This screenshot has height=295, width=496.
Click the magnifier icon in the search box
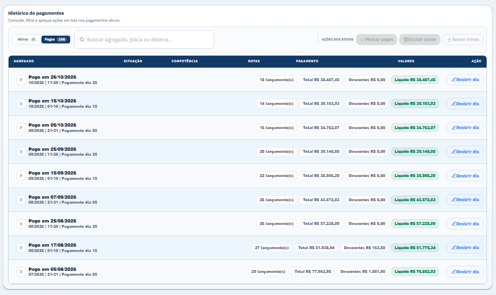[x=82, y=40]
